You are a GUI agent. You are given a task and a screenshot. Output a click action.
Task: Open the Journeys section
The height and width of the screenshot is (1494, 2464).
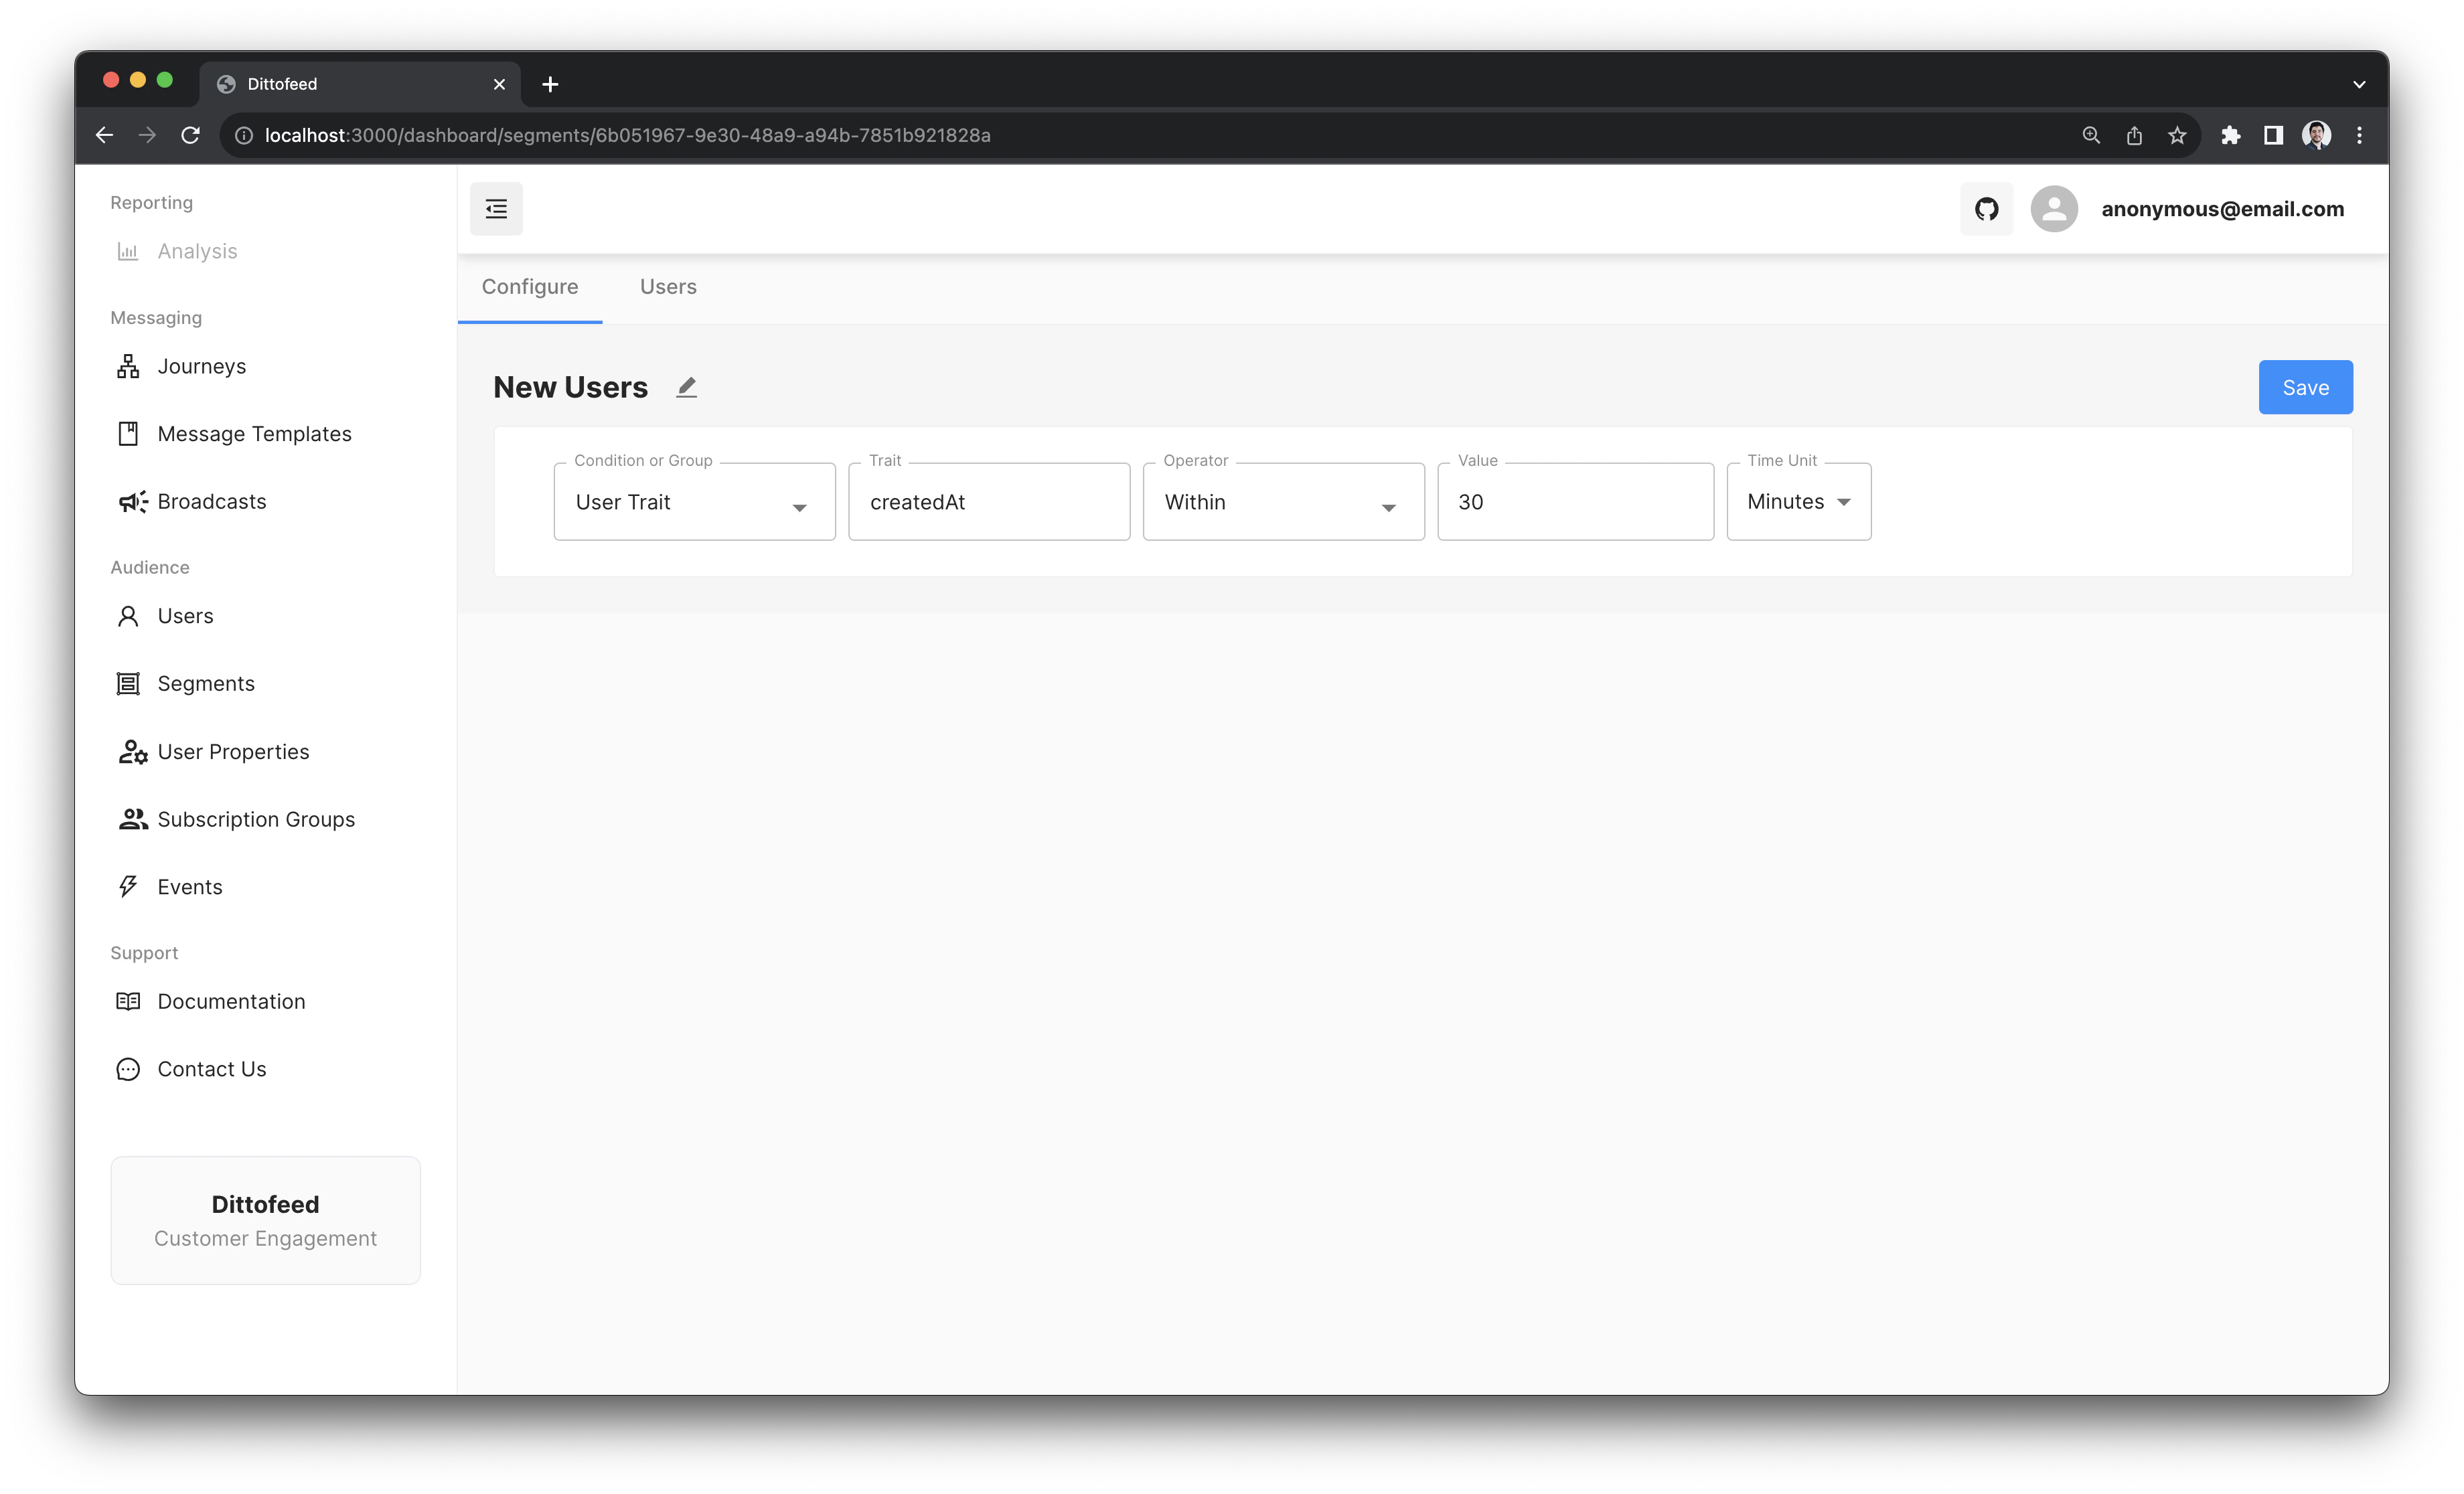click(x=200, y=366)
